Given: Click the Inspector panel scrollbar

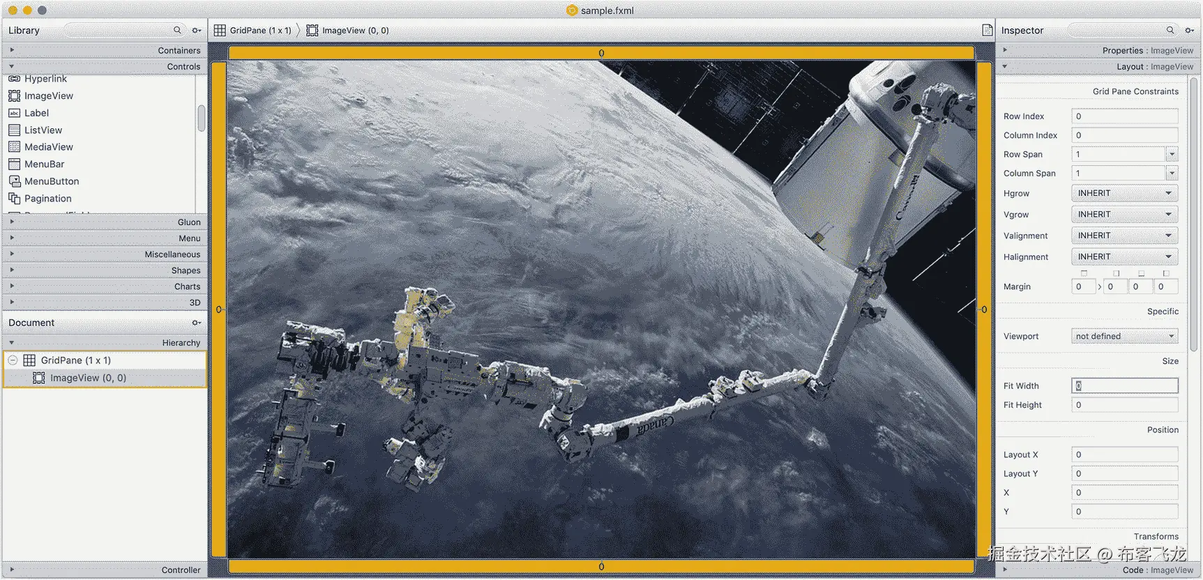Looking at the screenshot, I should [x=1193, y=216].
